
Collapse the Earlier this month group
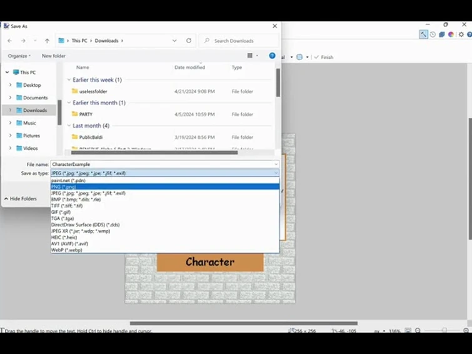(x=69, y=103)
